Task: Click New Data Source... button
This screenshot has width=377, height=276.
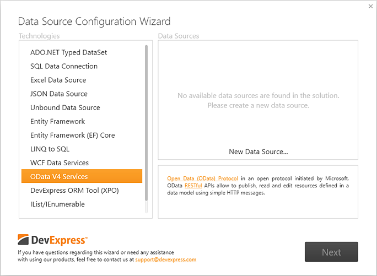Action: click(x=258, y=151)
